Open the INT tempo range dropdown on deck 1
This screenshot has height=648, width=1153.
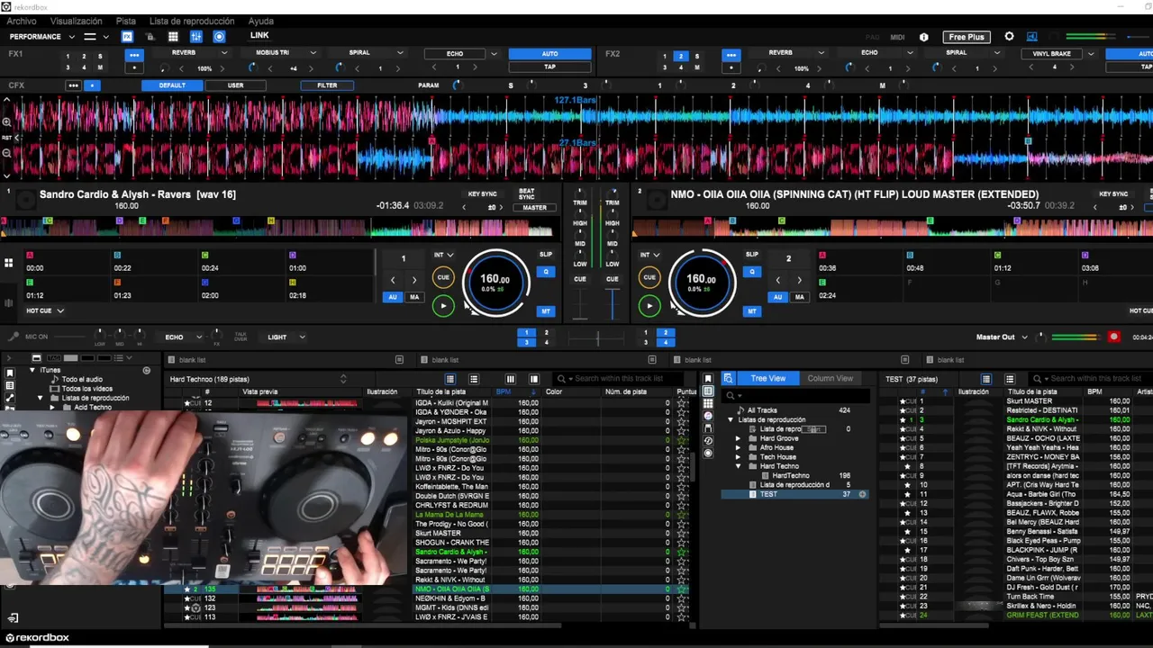click(x=446, y=255)
